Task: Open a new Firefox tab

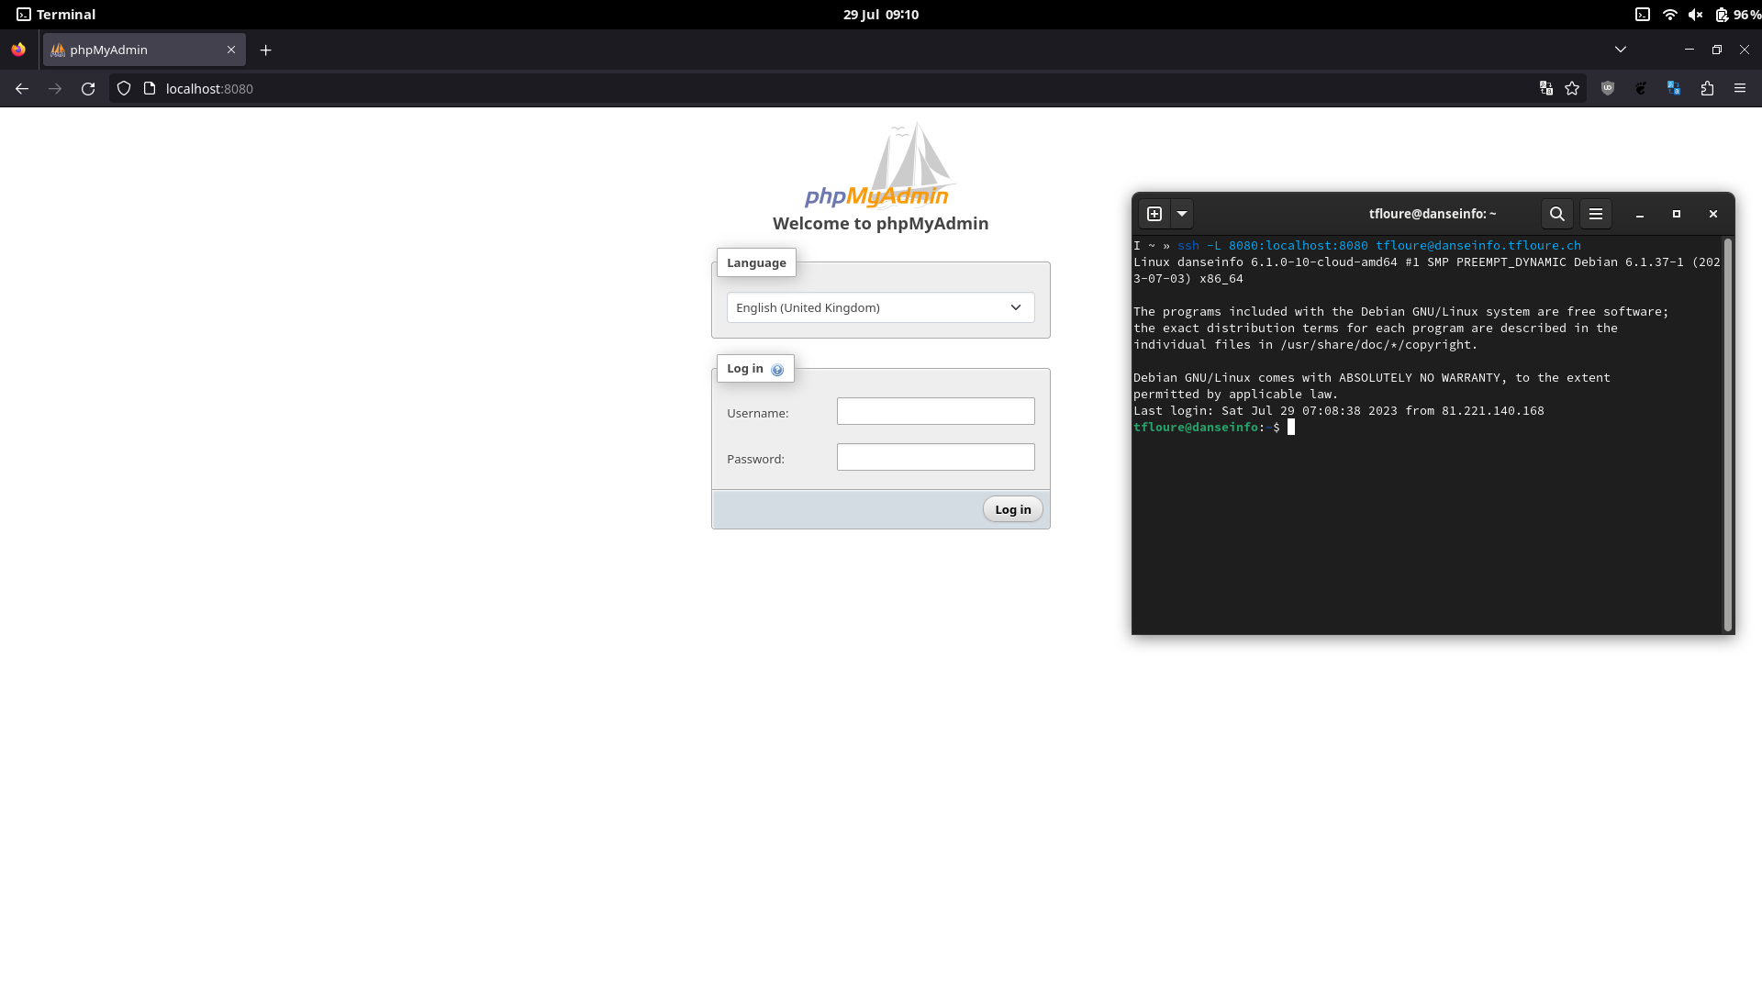Action: [266, 50]
